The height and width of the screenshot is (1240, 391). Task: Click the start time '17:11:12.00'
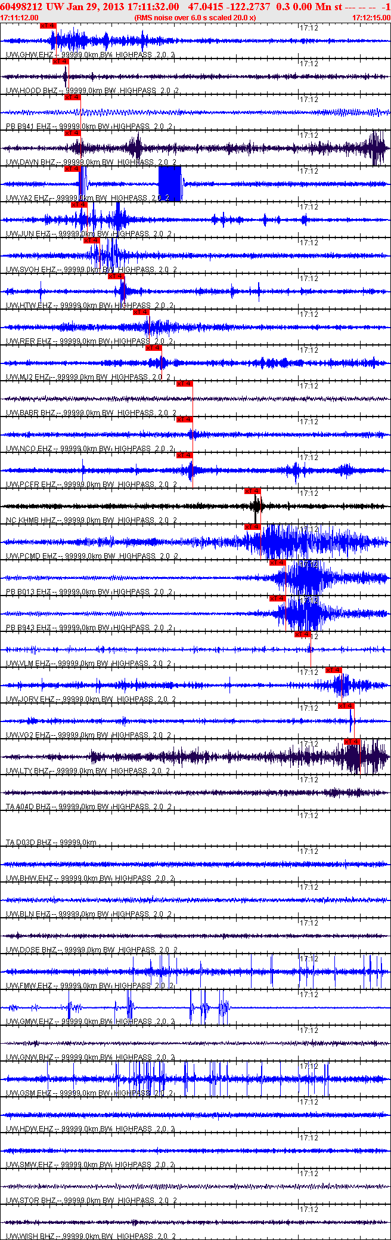(x=19, y=18)
